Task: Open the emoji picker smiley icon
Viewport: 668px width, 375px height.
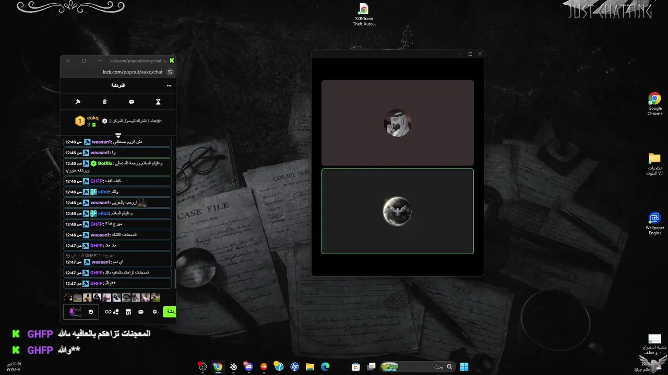Action: point(91,312)
